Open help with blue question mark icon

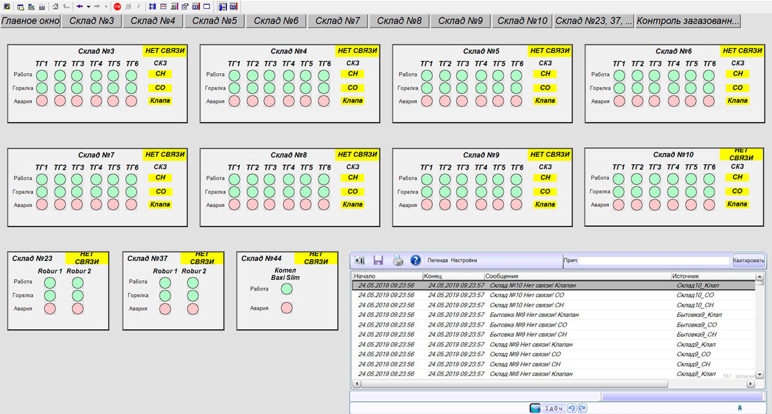(x=416, y=260)
